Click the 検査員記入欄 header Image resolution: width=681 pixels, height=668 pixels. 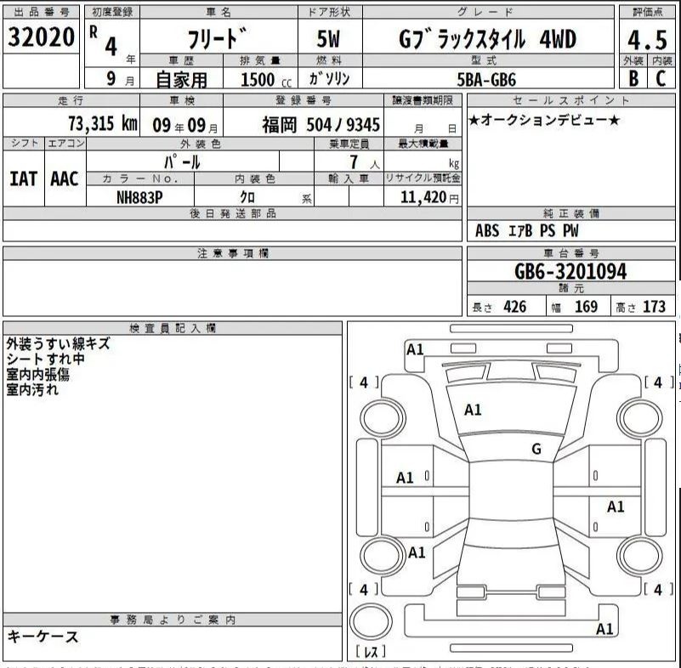[173, 329]
